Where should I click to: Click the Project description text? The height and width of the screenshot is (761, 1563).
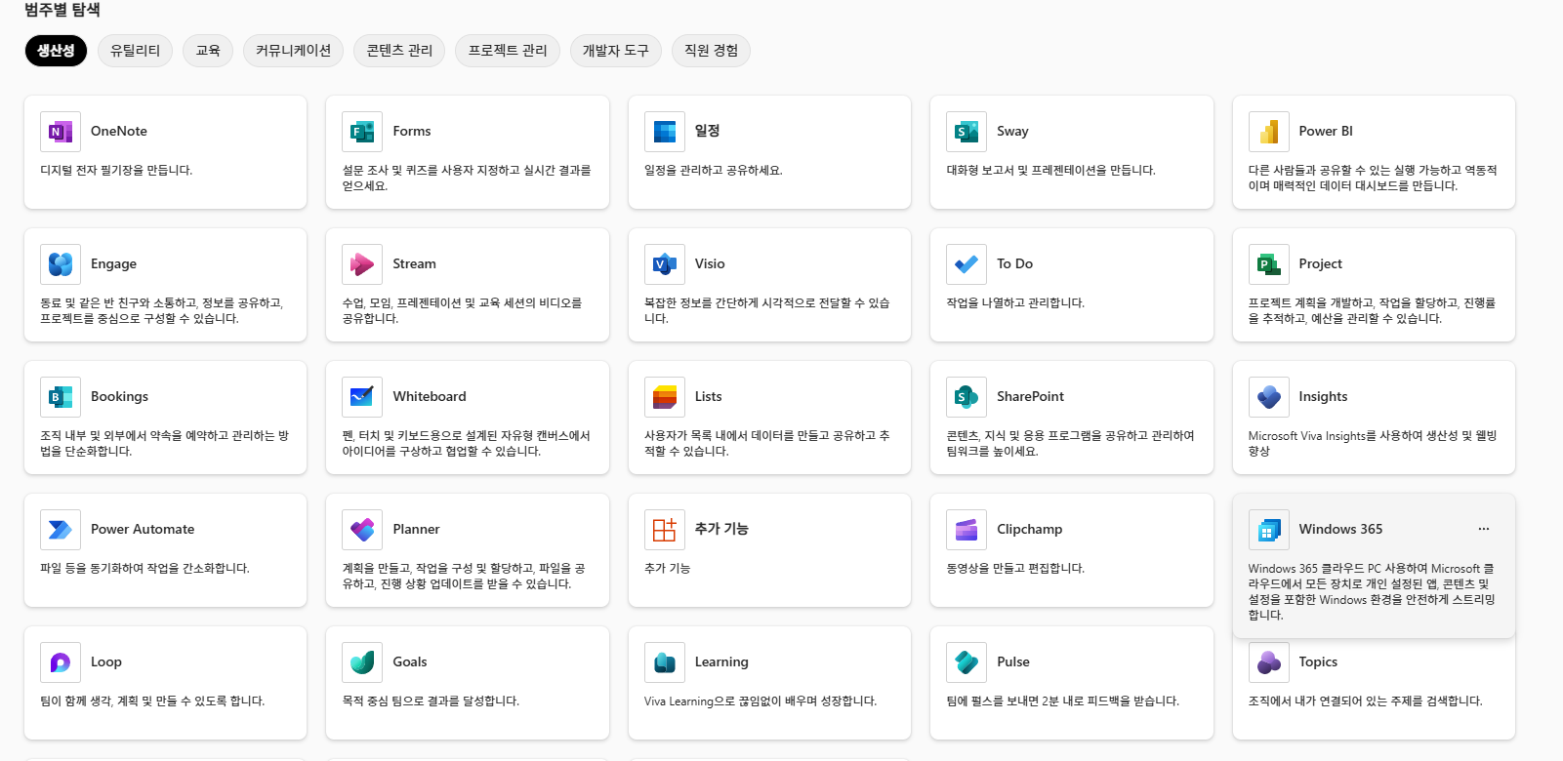(1372, 310)
